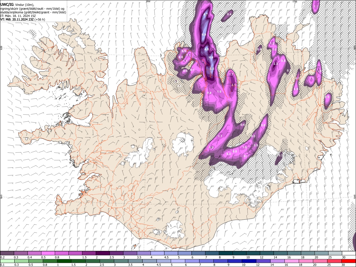Viewport: 356px width, 267px height.
Task: Click the 5.5 snowfall value on the map
Action: point(212,69)
